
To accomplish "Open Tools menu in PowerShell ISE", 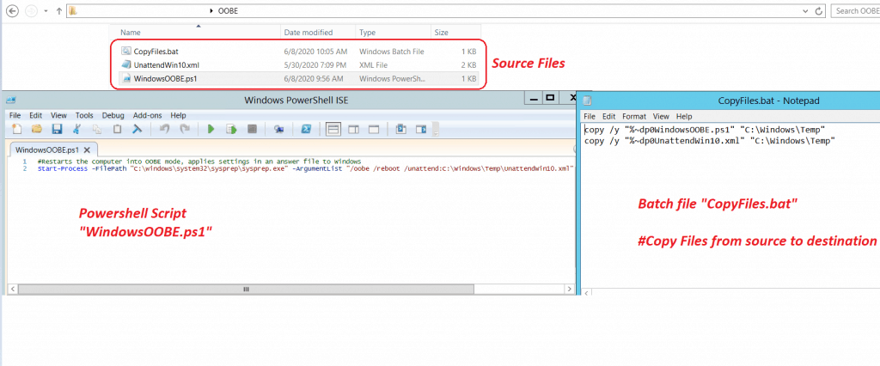I will [x=84, y=115].
